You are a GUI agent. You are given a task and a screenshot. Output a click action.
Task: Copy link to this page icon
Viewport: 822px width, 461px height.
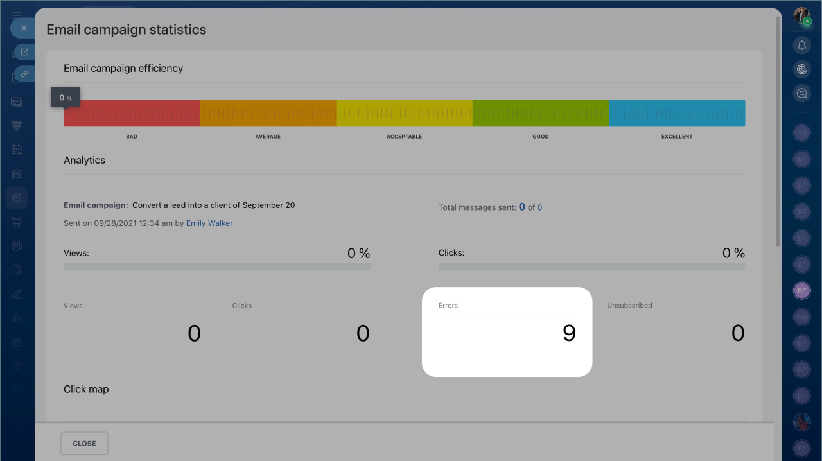[25, 74]
